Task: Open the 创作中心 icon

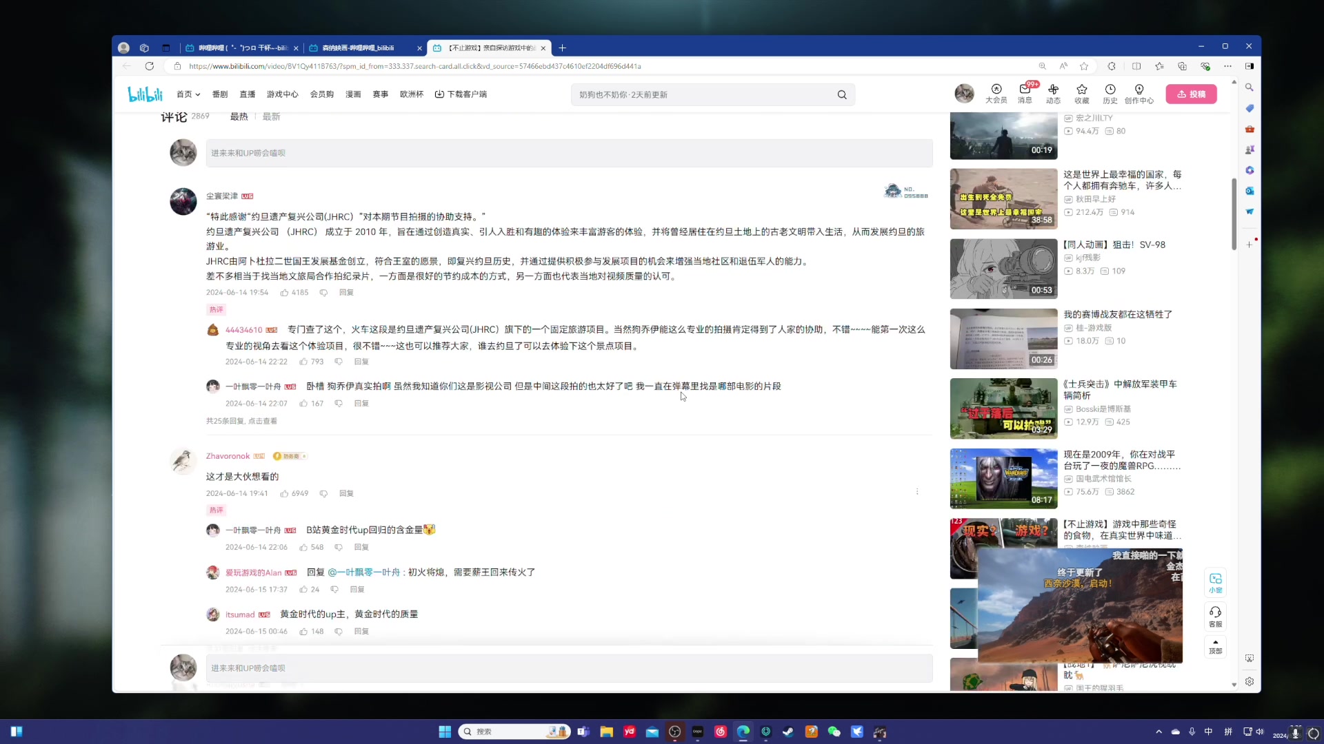Action: [x=1139, y=94]
